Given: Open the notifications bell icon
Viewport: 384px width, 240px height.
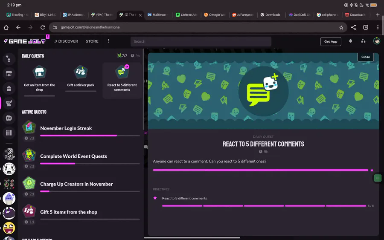Looking at the screenshot, I should [x=350, y=41].
